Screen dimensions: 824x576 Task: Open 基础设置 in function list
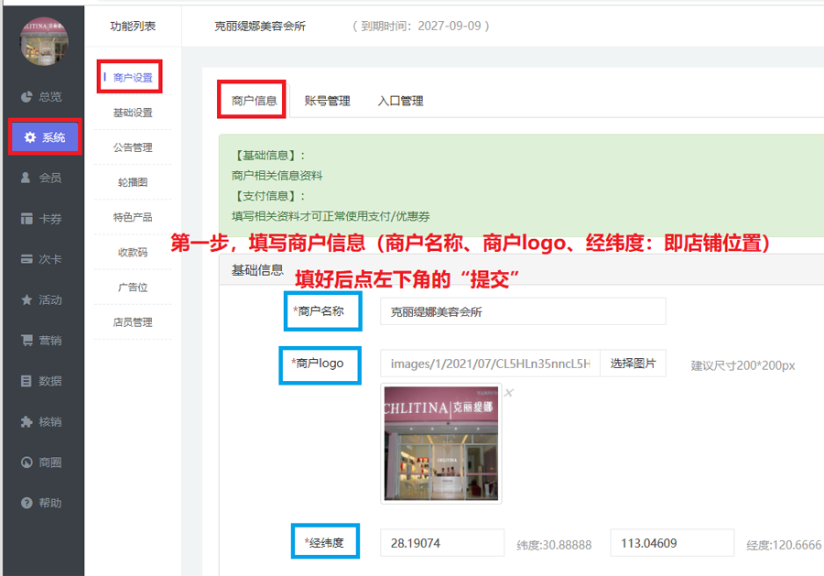[133, 113]
